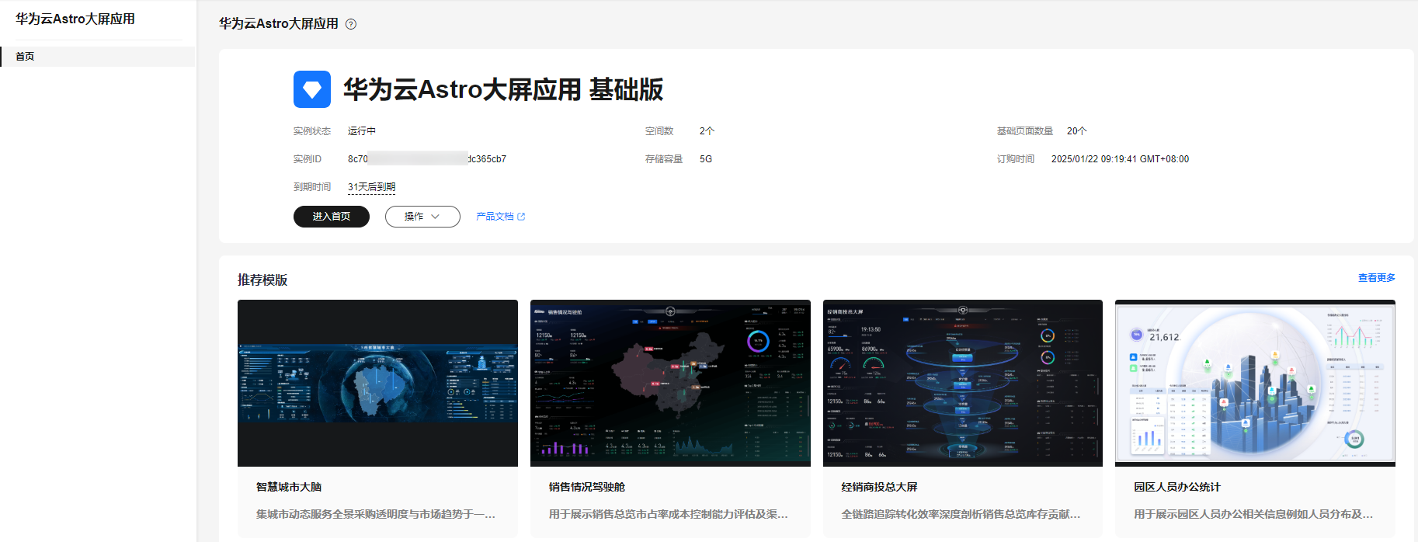
Task: Click the instance ID value ending c365cb7
Action: click(427, 159)
